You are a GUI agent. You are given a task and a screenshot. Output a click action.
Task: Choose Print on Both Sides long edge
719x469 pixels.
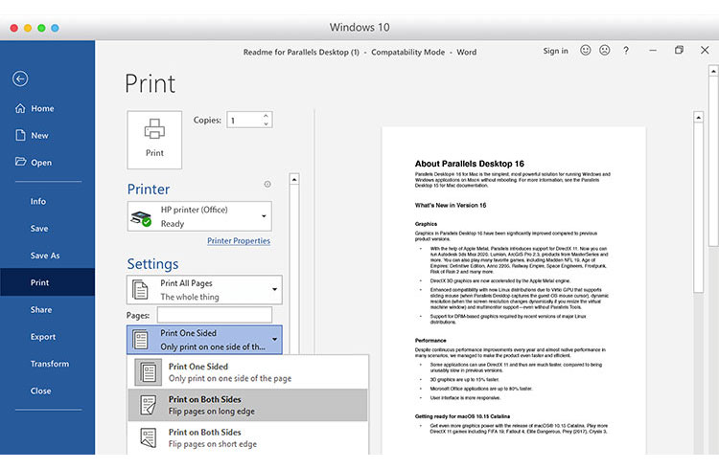(247, 405)
